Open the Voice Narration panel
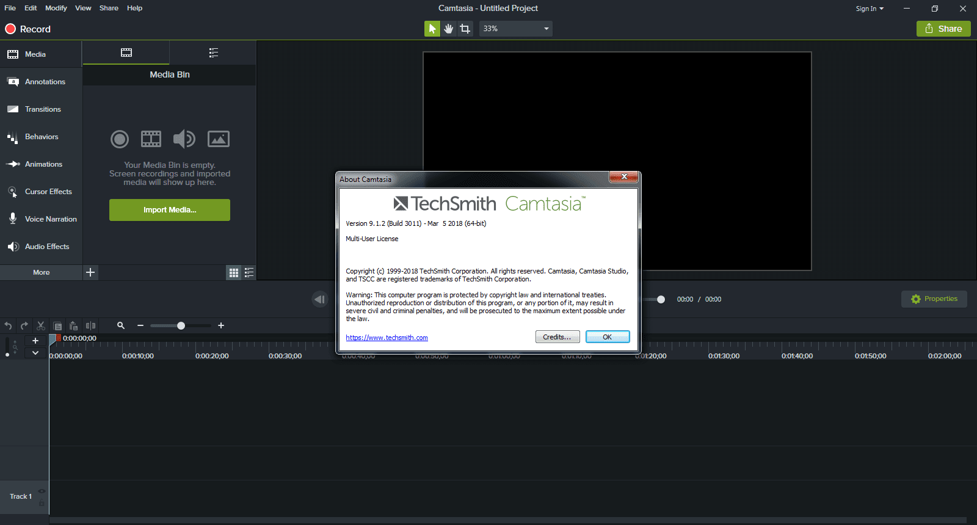Image resolution: width=977 pixels, height=525 pixels. [41, 219]
